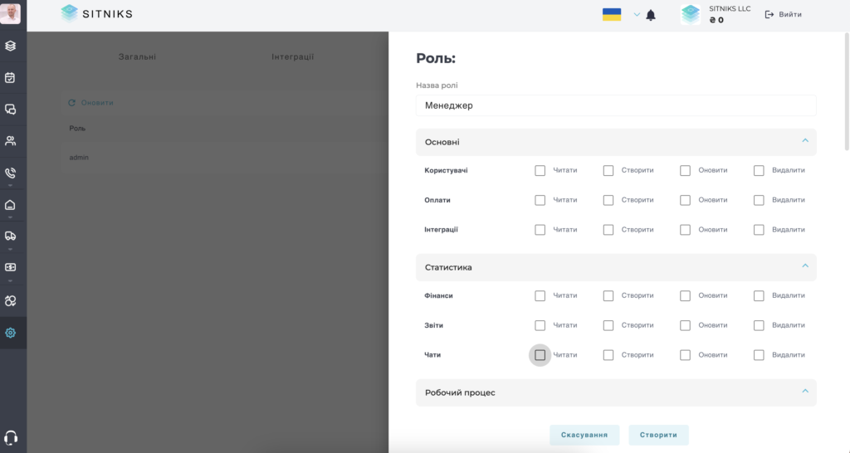Click the Скасування button
850x453 pixels.
584,435
